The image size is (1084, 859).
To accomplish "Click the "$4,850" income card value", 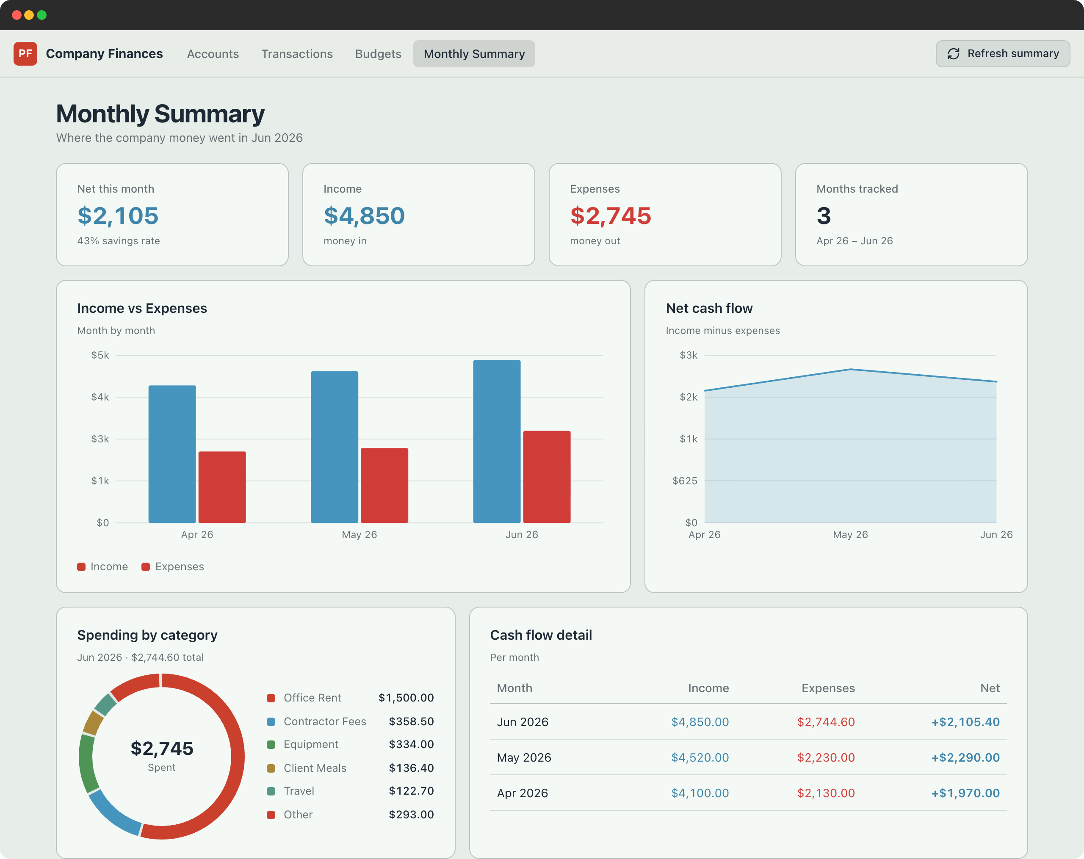I will tap(364, 216).
